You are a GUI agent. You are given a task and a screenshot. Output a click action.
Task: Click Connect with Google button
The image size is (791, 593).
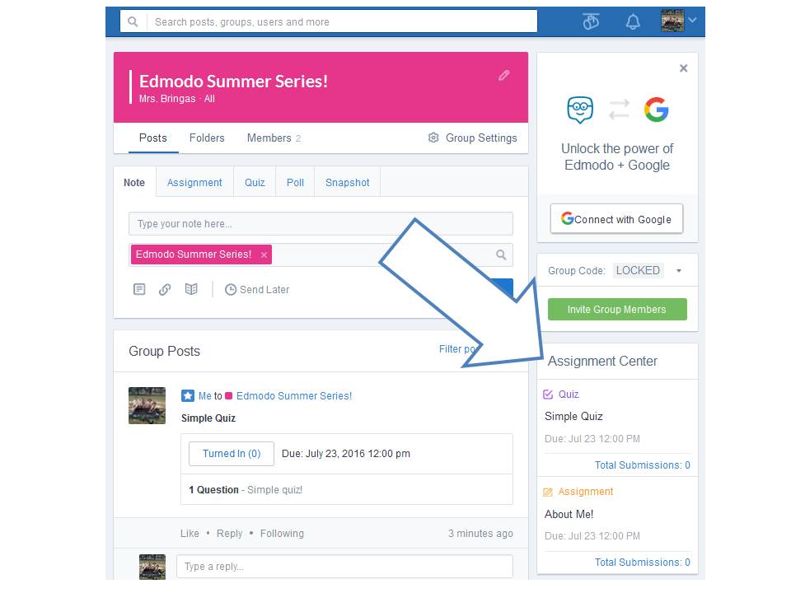coord(616,219)
